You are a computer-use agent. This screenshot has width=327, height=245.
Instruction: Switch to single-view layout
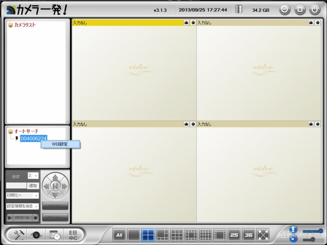point(134,235)
